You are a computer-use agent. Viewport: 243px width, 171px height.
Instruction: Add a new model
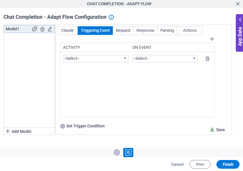pos(18,131)
